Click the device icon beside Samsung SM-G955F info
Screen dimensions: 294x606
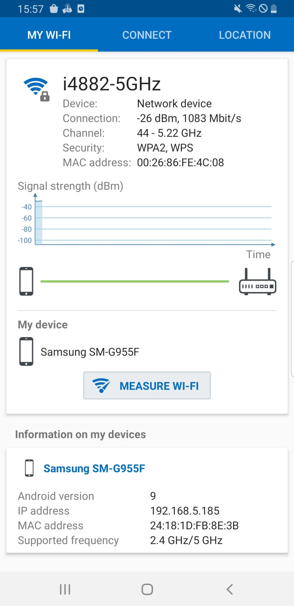point(30,468)
